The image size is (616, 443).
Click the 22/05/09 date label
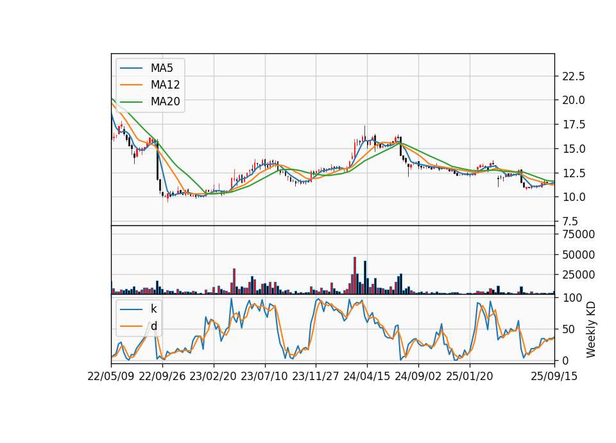pos(111,376)
